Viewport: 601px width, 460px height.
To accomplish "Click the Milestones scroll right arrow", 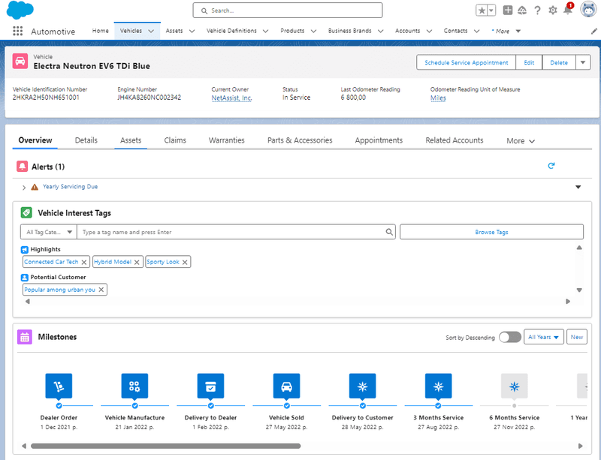I will coord(580,446).
